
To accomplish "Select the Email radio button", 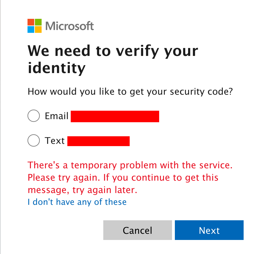I will point(34,116).
